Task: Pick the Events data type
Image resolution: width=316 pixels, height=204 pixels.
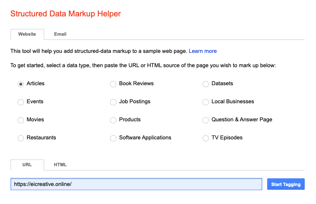Action: pyautogui.click(x=21, y=102)
